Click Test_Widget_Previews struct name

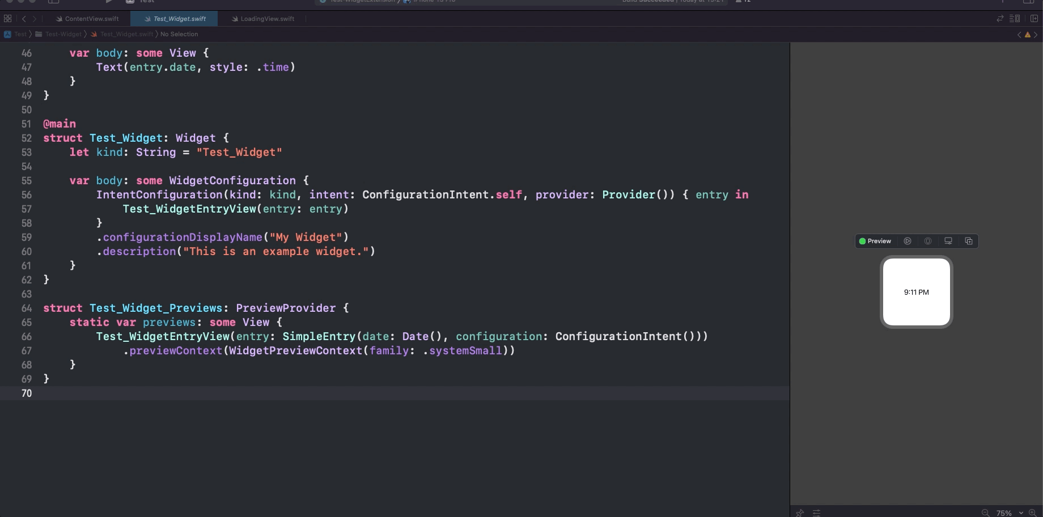point(156,308)
